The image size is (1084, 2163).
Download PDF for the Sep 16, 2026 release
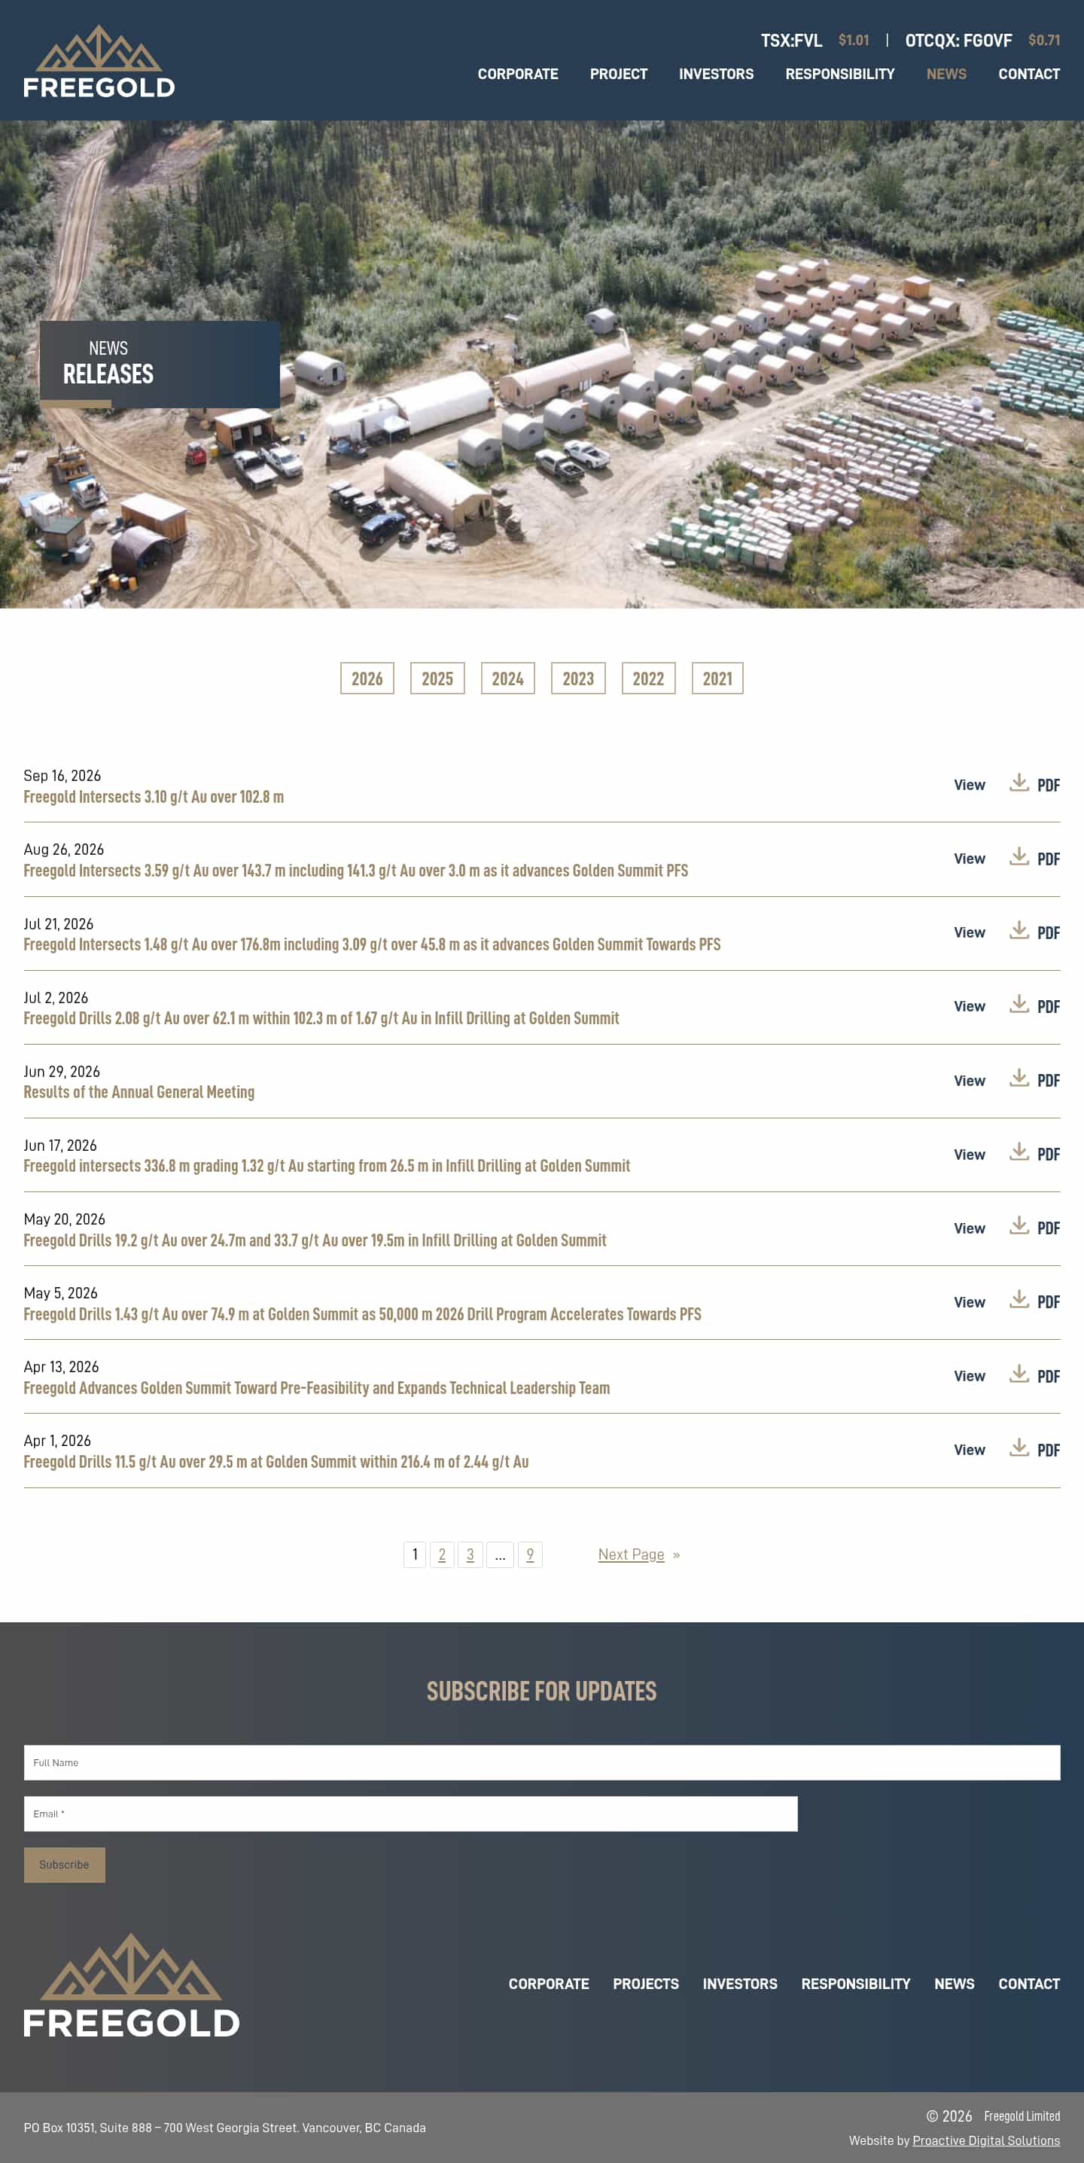point(1034,784)
